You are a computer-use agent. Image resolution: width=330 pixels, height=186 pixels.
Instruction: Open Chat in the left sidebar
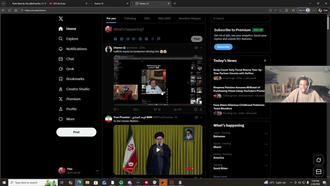pyautogui.click(x=66, y=59)
